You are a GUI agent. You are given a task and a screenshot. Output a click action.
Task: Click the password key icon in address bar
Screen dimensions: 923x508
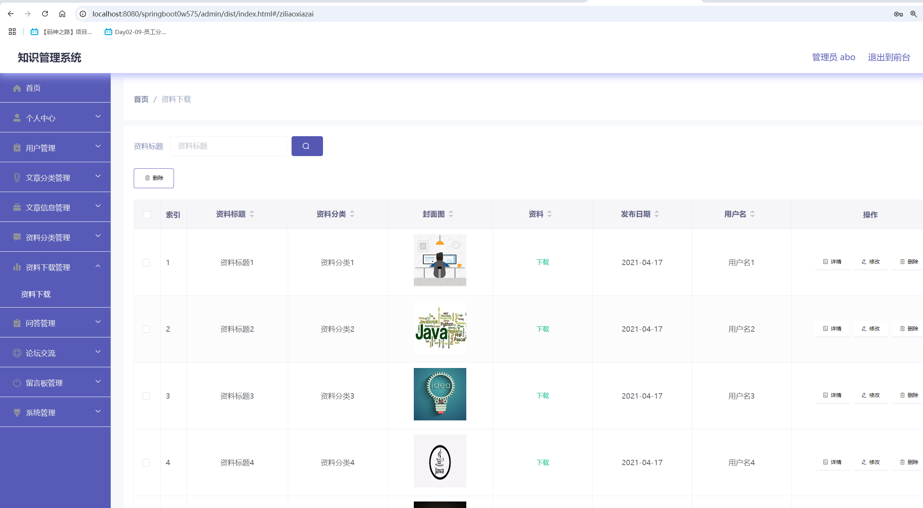coord(898,14)
